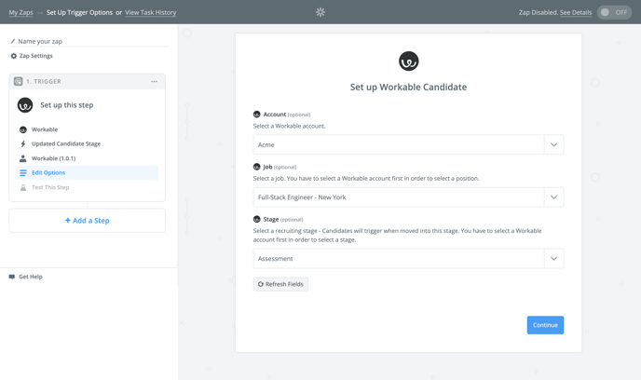Click the pencil icon beside Name your zap

(x=13, y=41)
